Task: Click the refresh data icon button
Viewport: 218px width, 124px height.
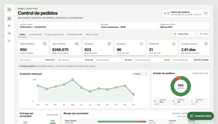Action: [x=206, y=13]
